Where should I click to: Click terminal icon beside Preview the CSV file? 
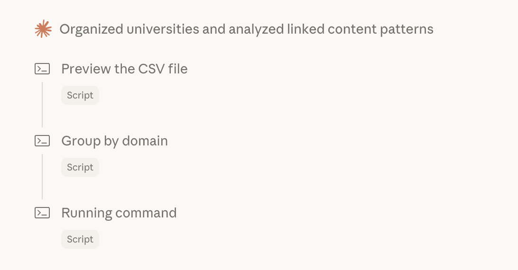click(42, 69)
